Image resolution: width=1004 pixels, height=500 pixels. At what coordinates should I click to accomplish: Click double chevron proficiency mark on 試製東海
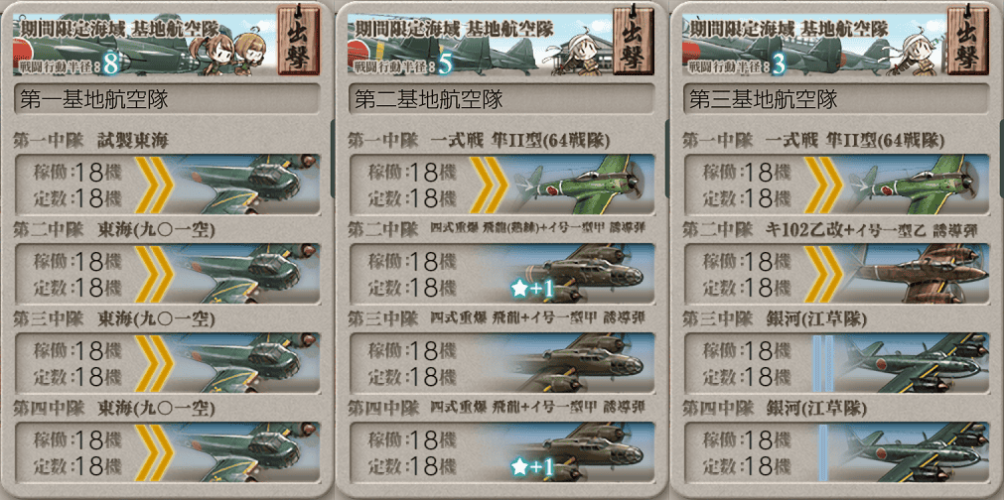pos(155,185)
